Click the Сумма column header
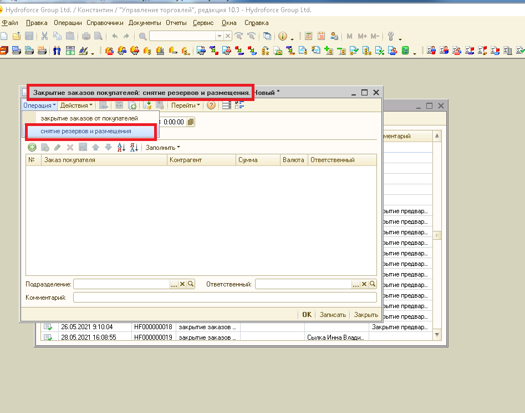The width and height of the screenshot is (525, 413). tap(258, 160)
